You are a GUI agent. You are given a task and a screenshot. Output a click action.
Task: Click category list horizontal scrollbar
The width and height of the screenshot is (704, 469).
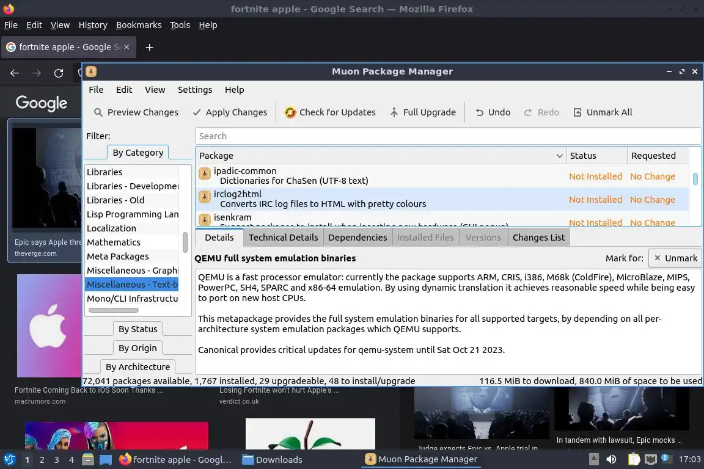[x=114, y=310]
